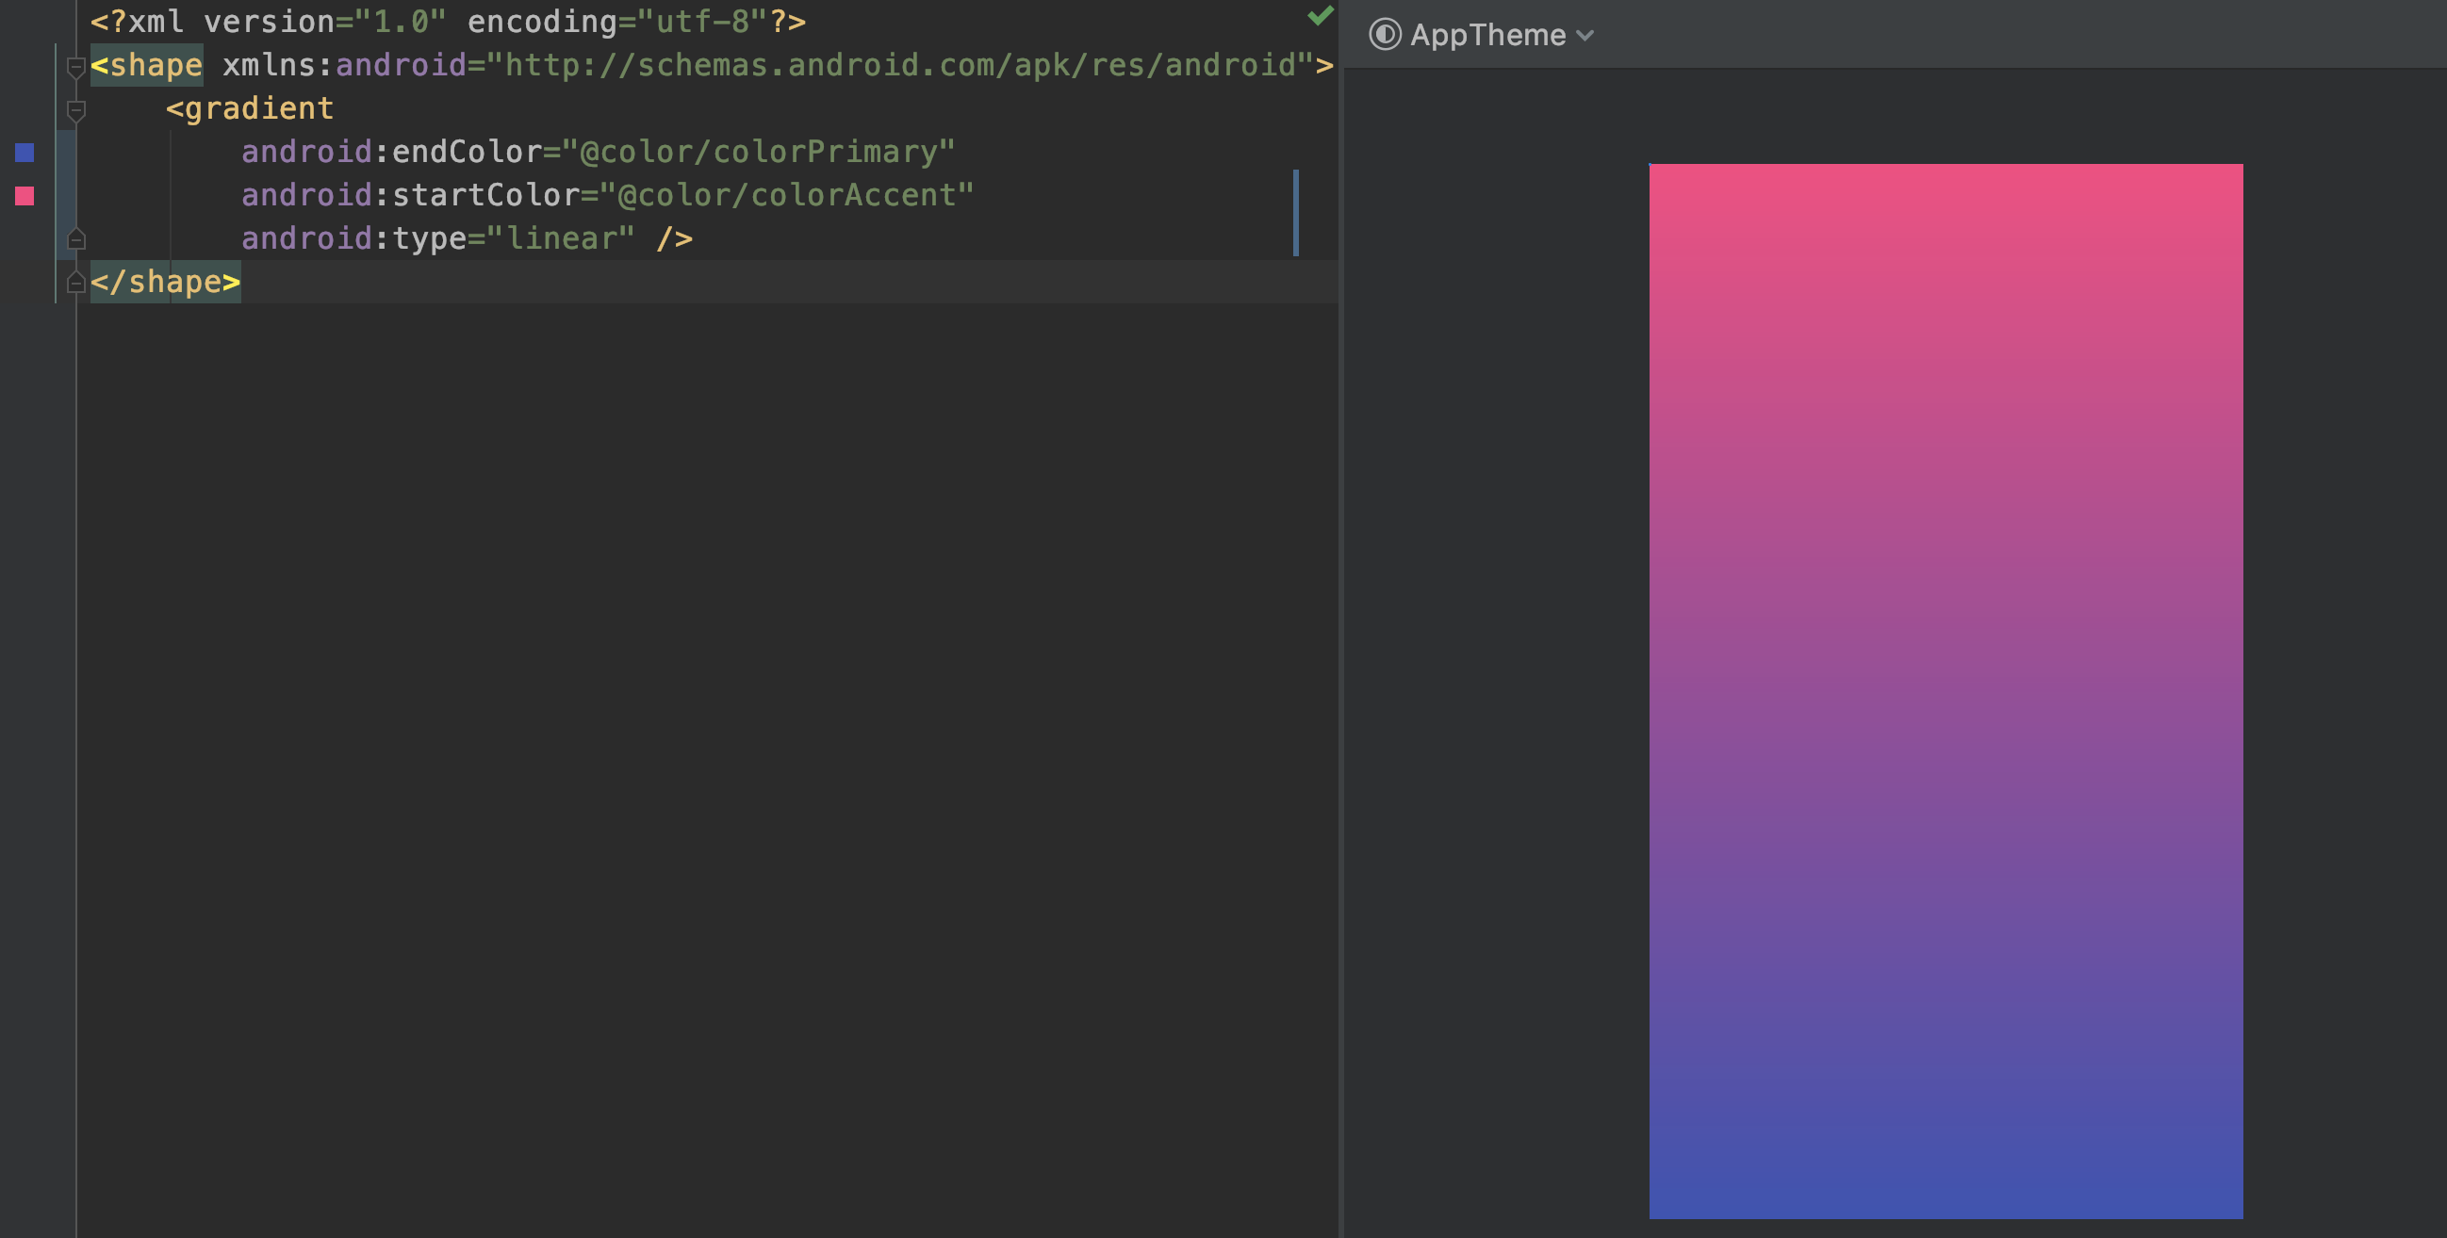Screen dimensions: 2447x1238
Task: Click the pink colorAccent gutter swatch
Action: pos(24,196)
